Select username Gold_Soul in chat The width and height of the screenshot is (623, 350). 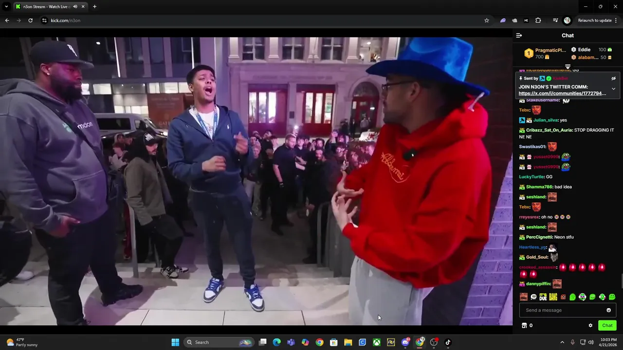[x=538, y=257]
